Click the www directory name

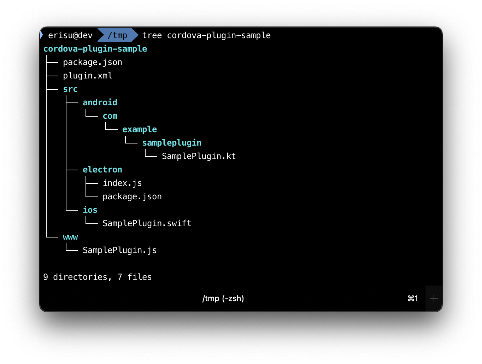(70, 237)
